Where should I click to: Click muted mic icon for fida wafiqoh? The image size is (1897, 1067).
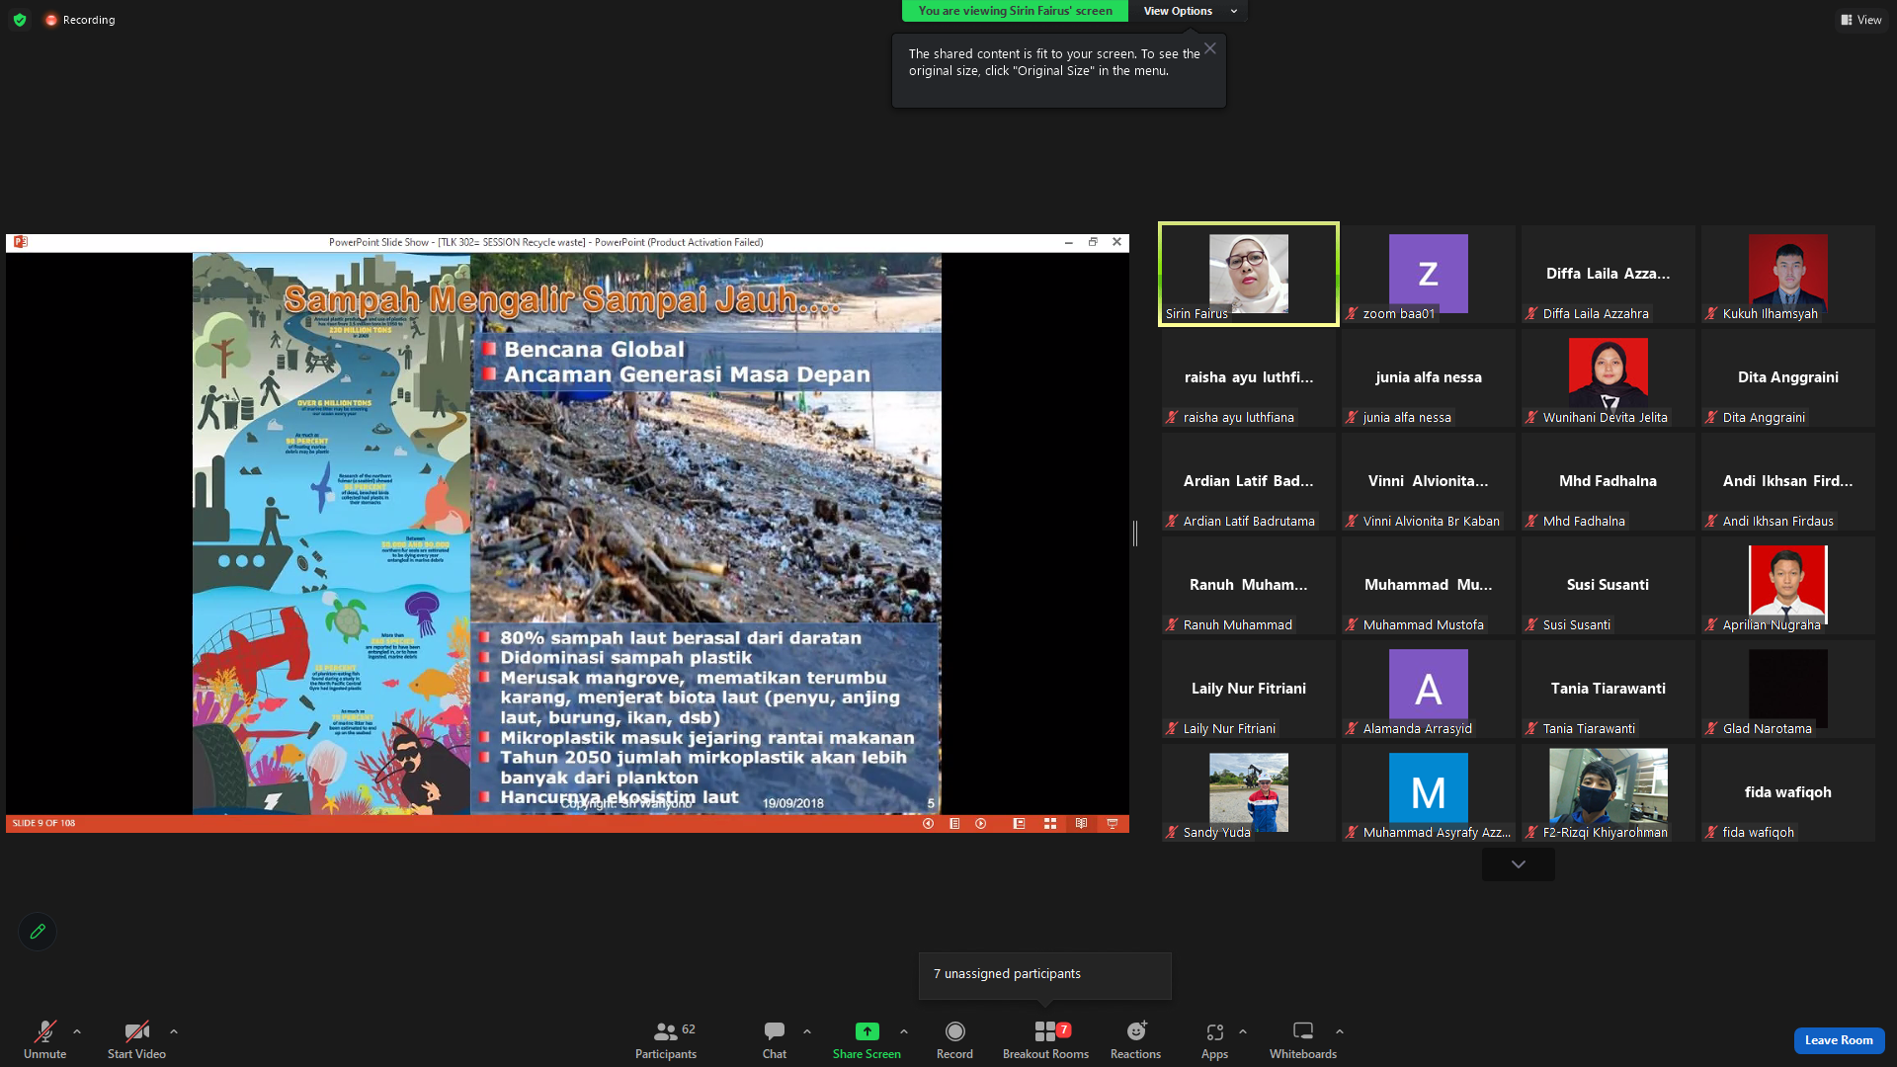tap(1711, 833)
